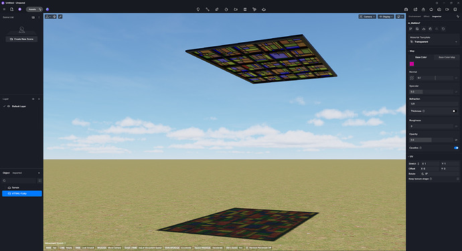Viewport: 462px width, 251px height.
Task: Adjust the Roughness slider
Action: pos(431,127)
